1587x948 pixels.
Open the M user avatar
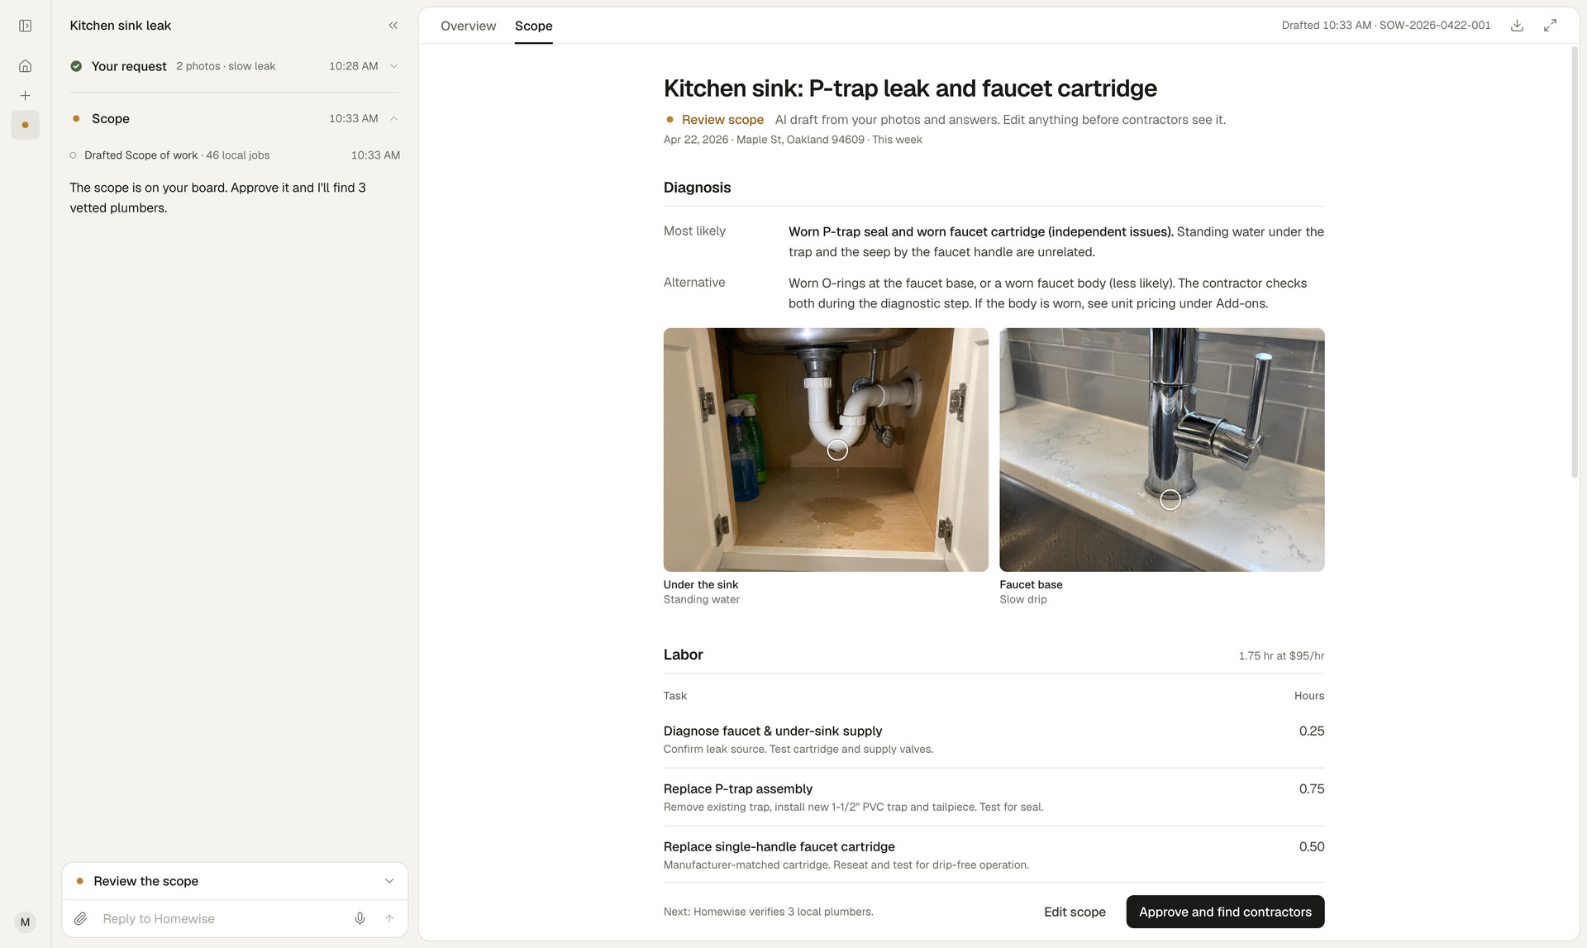click(x=25, y=922)
